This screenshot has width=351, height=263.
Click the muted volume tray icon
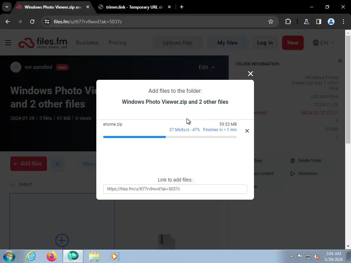coord(316,256)
